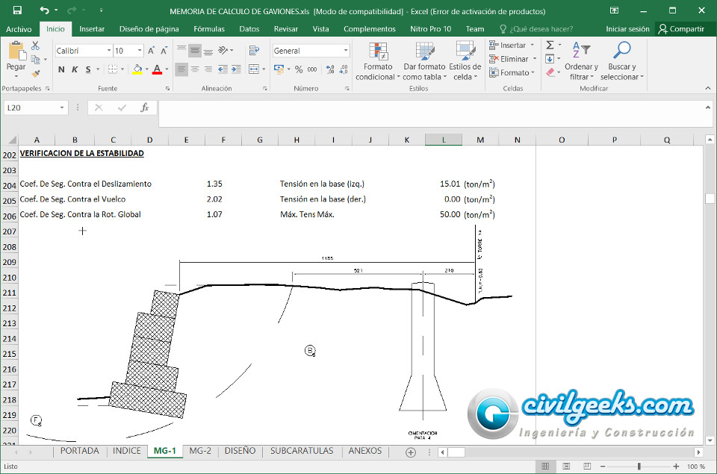The width and height of the screenshot is (717, 474).
Task: Switch to the DISEÑO sheet tab
Action: tap(240, 451)
